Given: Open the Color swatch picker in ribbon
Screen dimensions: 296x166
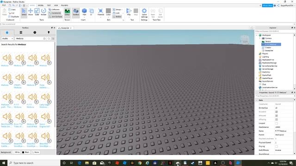Looking at the screenshot, I should click(108, 11).
